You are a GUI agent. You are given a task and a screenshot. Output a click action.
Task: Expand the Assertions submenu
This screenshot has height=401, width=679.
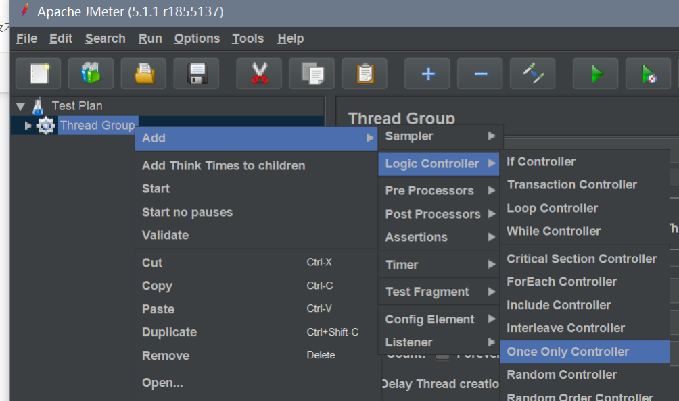click(x=439, y=237)
